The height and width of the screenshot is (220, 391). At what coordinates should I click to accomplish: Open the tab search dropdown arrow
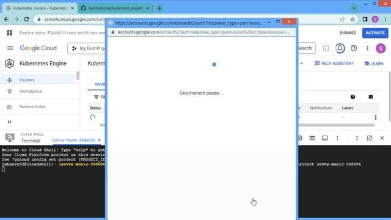click(354, 8)
